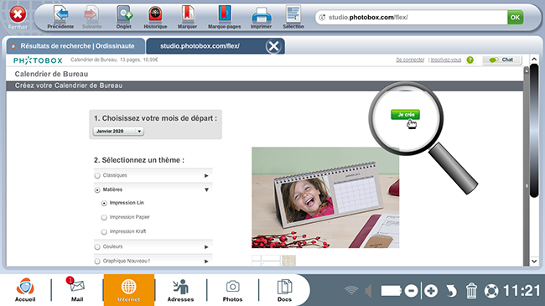Open a new tab with Onglet
Screen dimensions: 545x306
click(x=124, y=18)
